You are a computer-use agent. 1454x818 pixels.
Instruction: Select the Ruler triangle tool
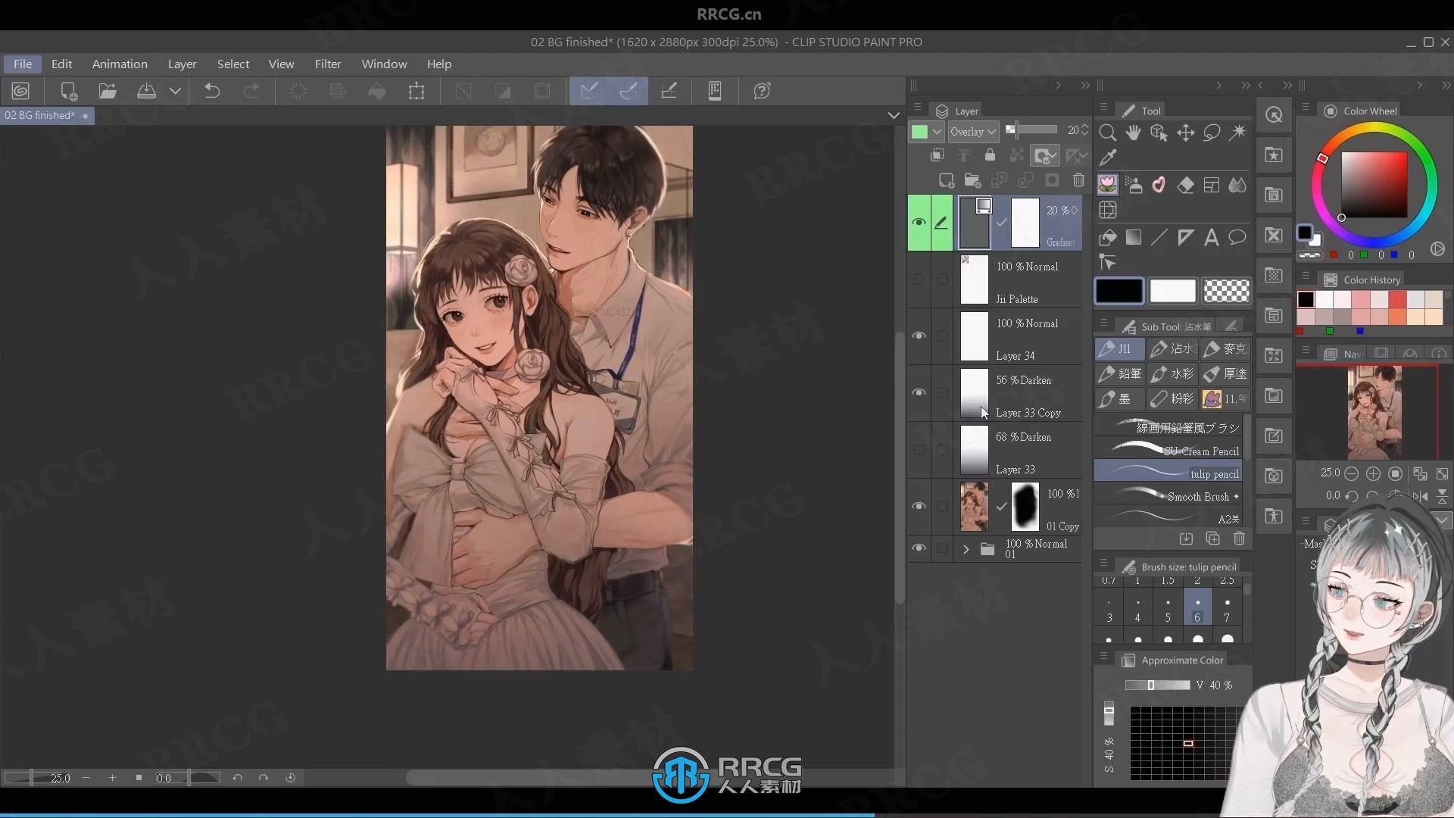coord(1185,238)
